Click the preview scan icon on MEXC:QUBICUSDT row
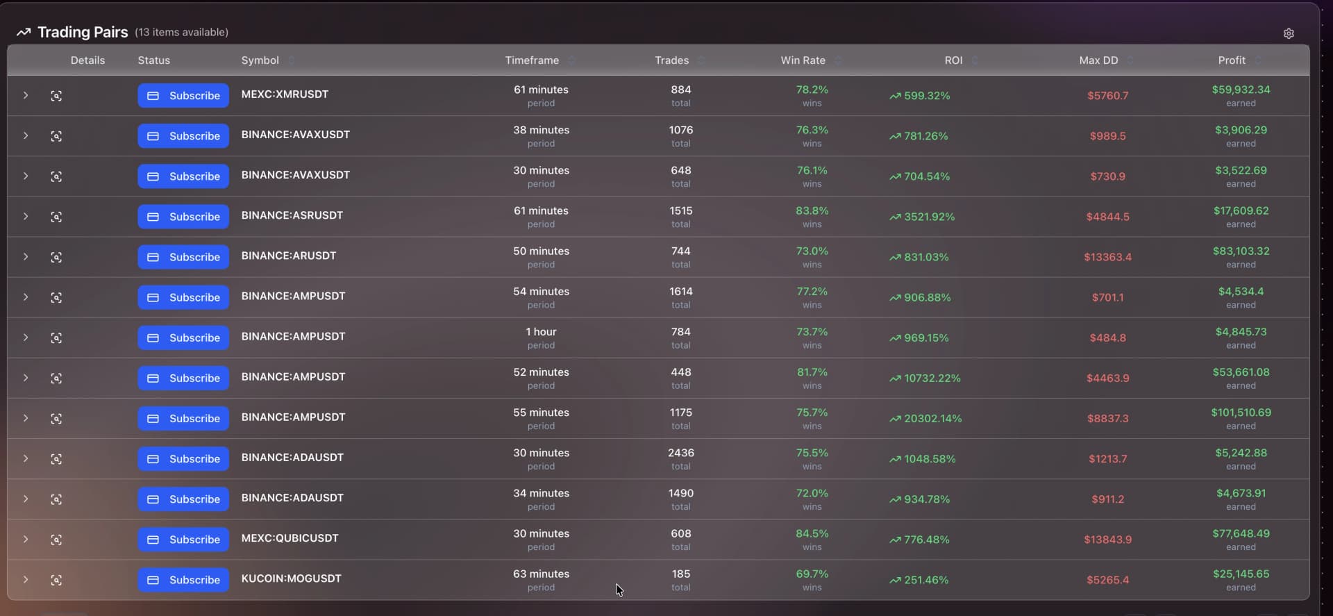This screenshot has height=616, width=1333. pos(57,540)
